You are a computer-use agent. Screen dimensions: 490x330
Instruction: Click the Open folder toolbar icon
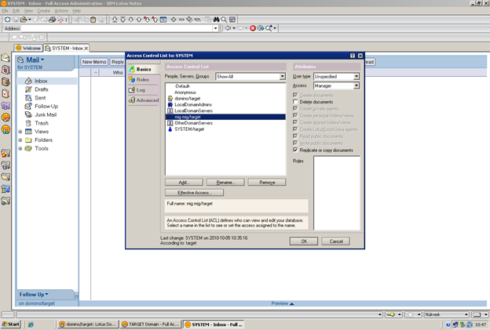click(x=24, y=20)
